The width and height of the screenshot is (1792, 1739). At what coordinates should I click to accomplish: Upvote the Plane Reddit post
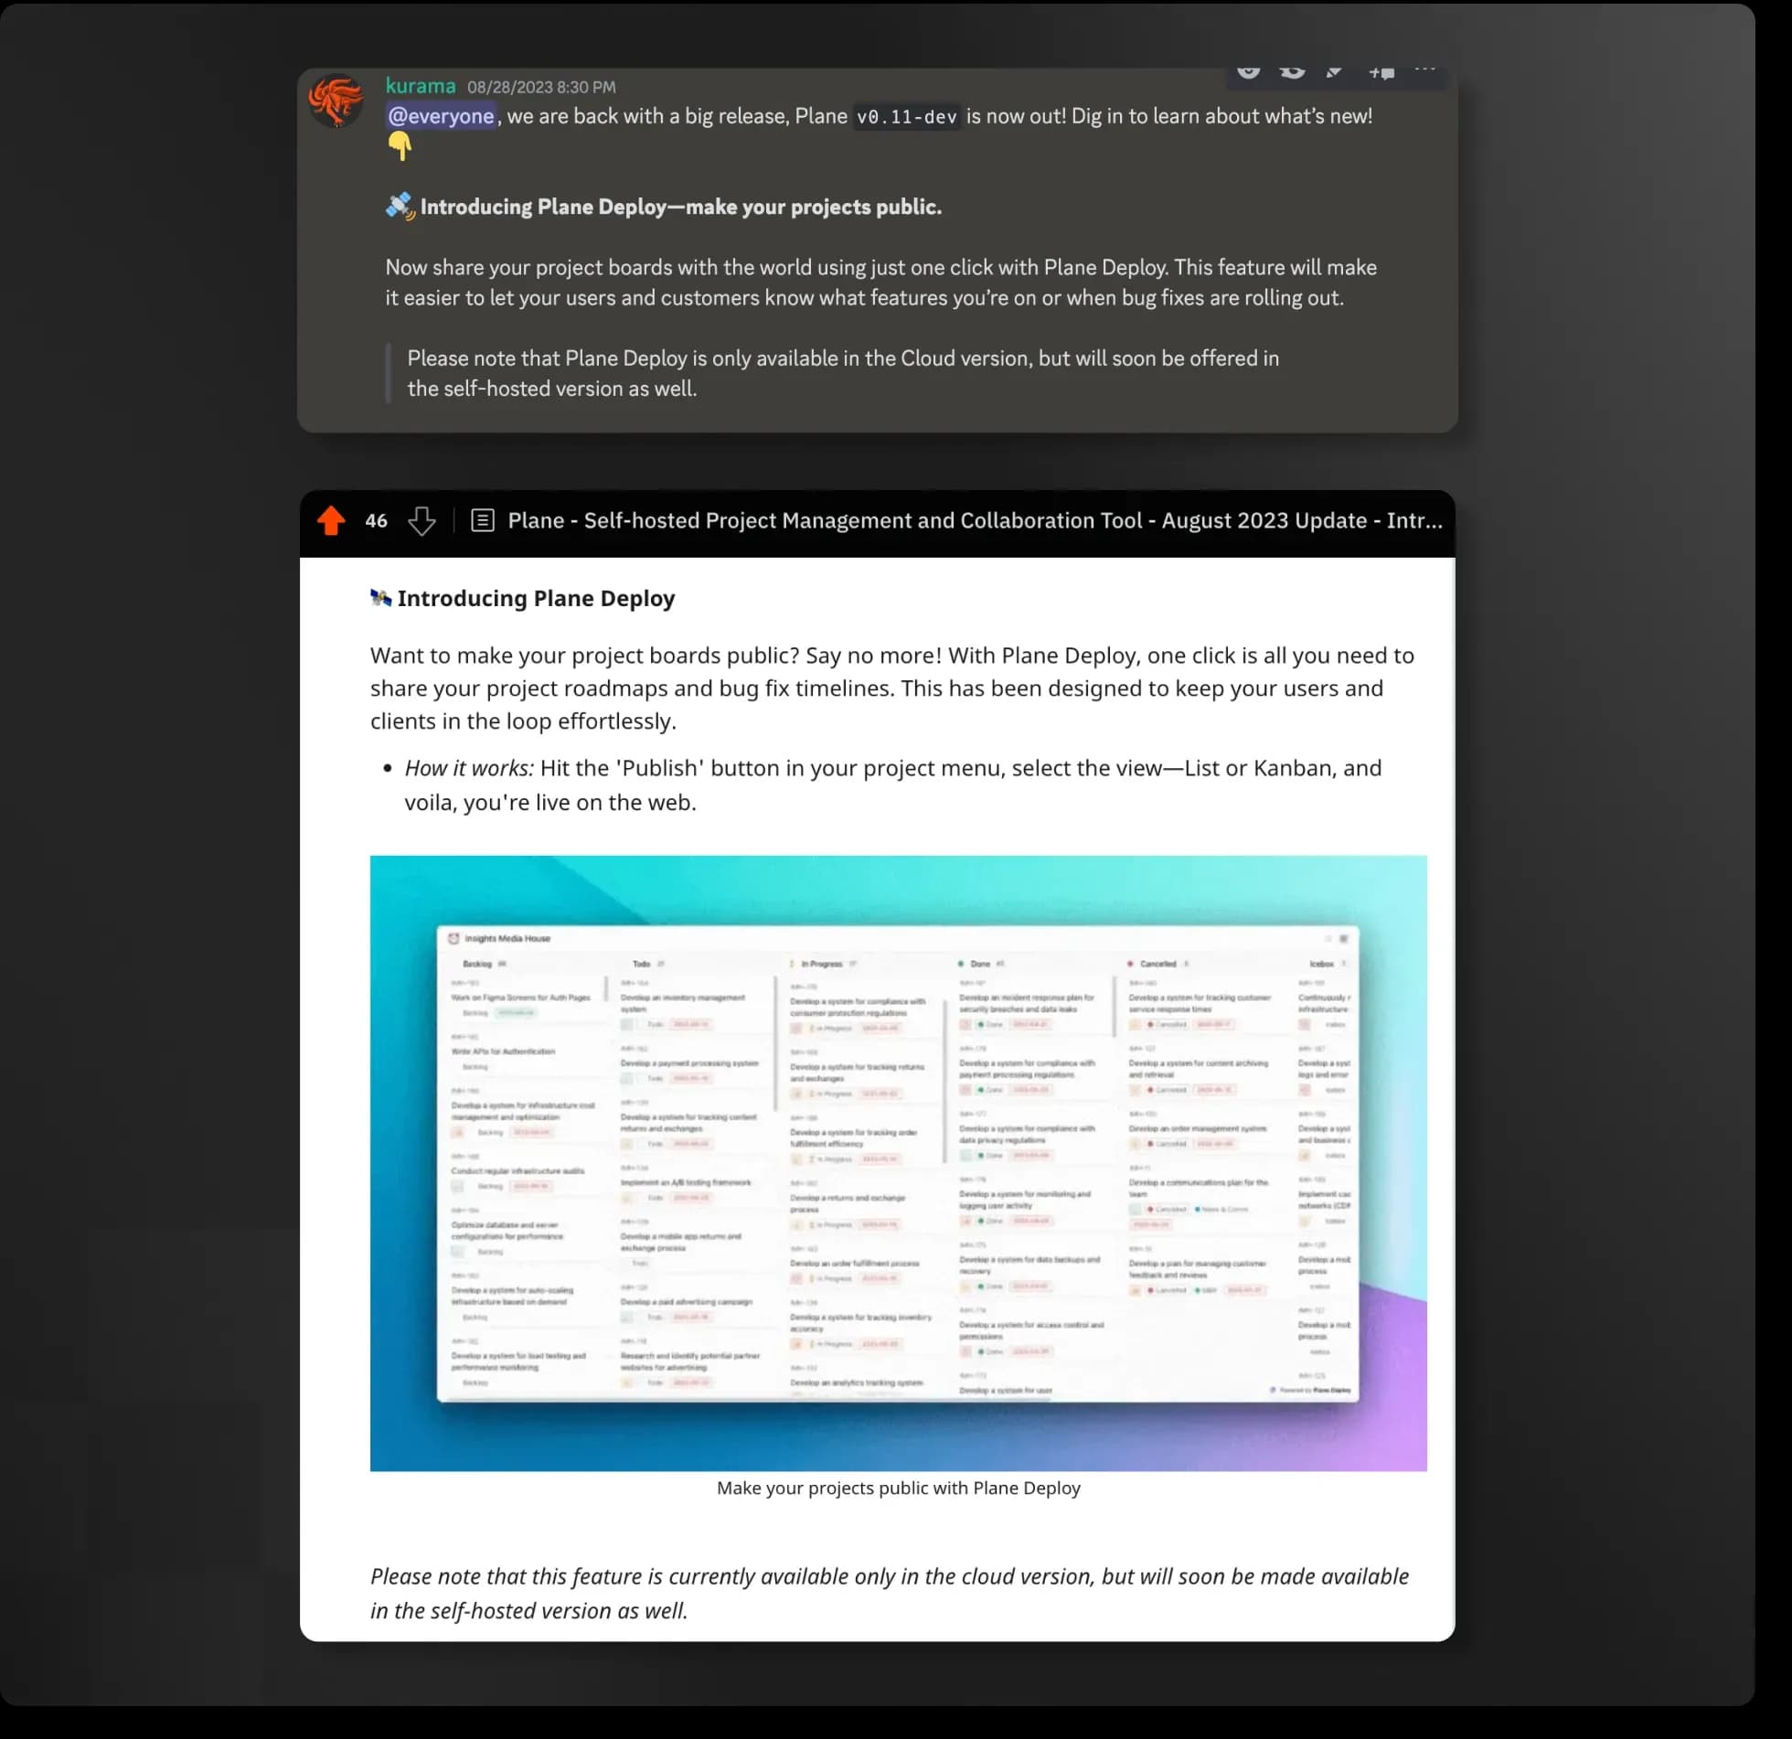click(x=331, y=521)
